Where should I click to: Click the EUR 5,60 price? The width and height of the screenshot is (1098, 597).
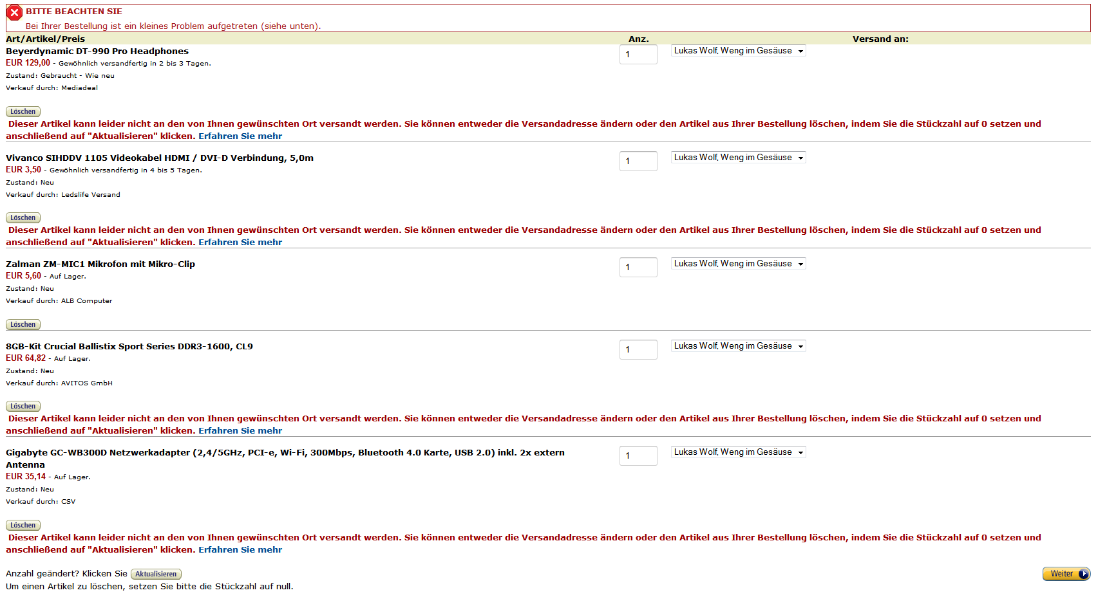[x=23, y=276]
